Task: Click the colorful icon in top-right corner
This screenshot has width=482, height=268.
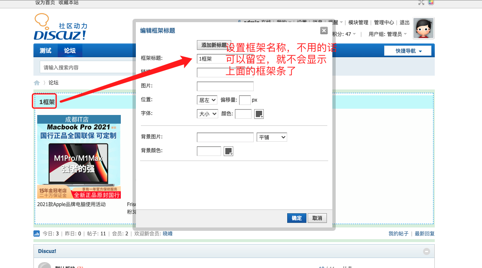Action: pyautogui.click(x=431, y=3)
